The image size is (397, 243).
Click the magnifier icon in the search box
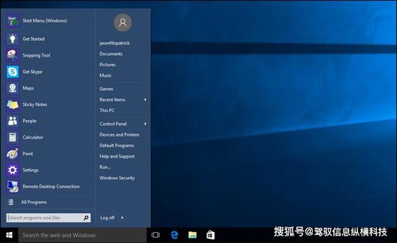coord(86,218)
